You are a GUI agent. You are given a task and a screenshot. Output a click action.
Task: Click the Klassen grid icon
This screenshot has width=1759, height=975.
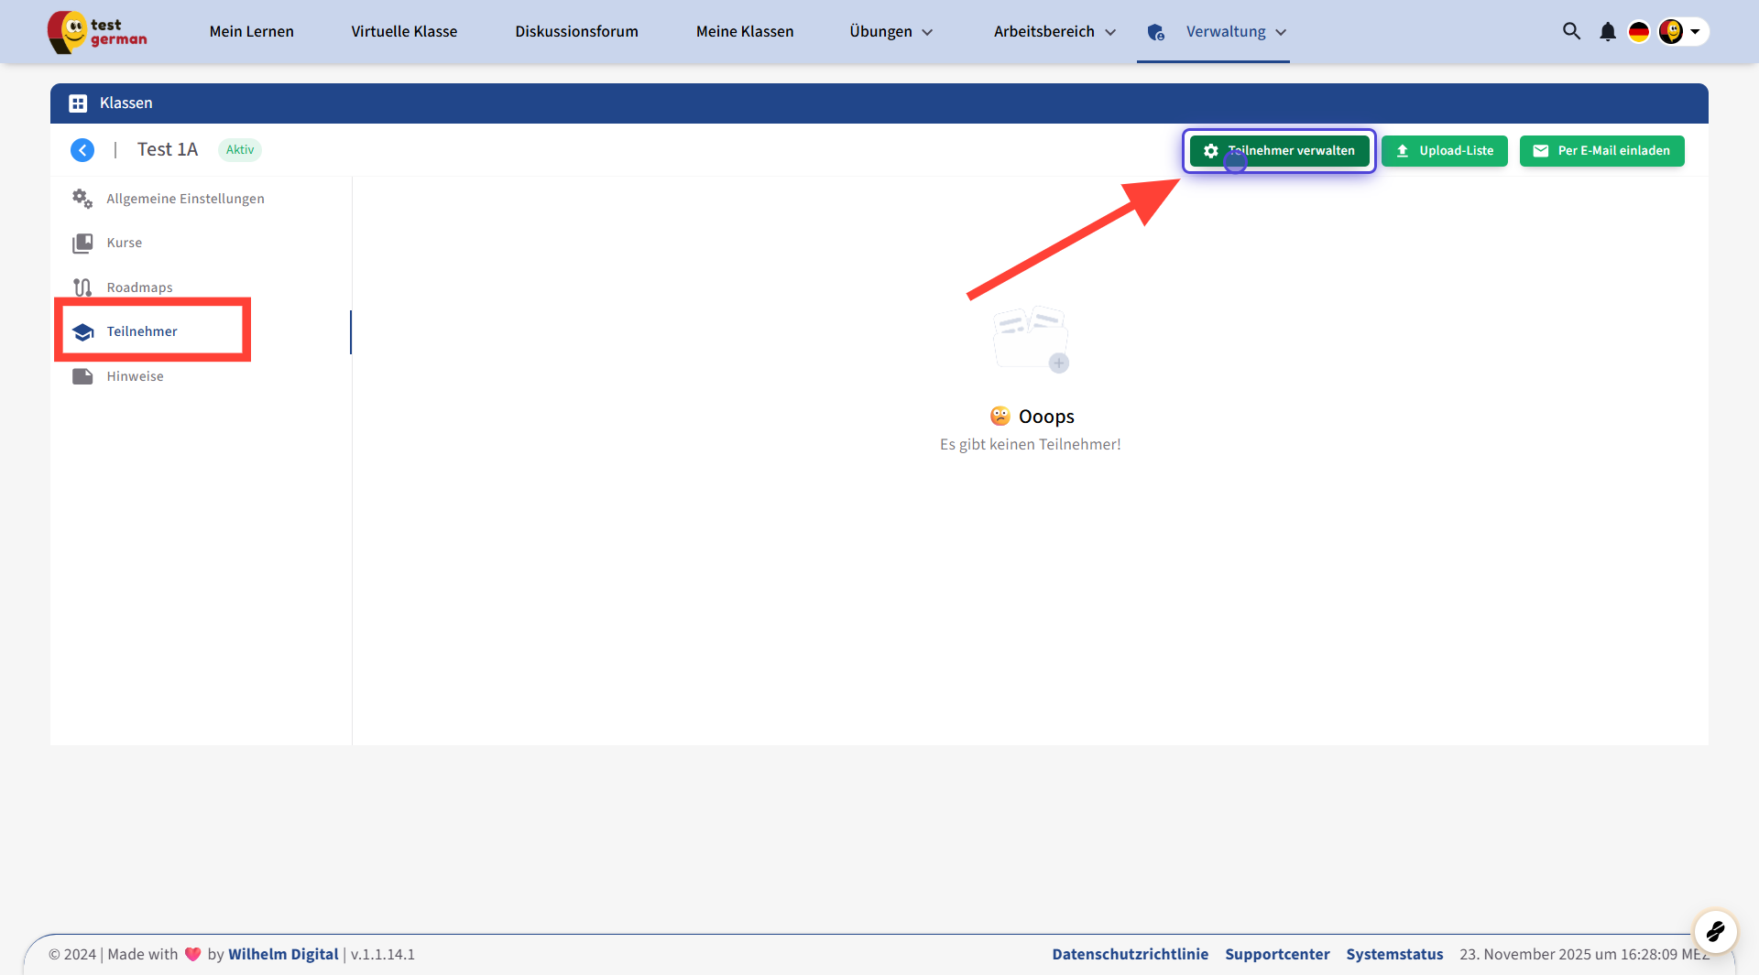point(78,103)
